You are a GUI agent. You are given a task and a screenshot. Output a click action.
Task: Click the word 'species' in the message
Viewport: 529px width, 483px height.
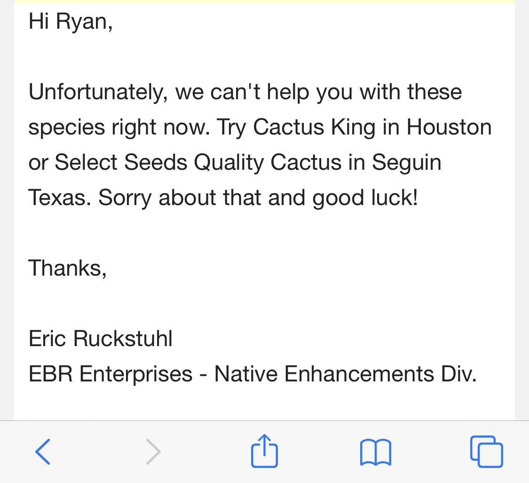66,128
